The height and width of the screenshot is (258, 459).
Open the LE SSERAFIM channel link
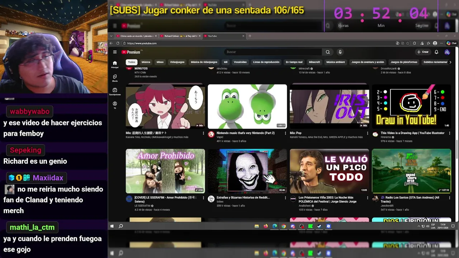tap(142, 206)
